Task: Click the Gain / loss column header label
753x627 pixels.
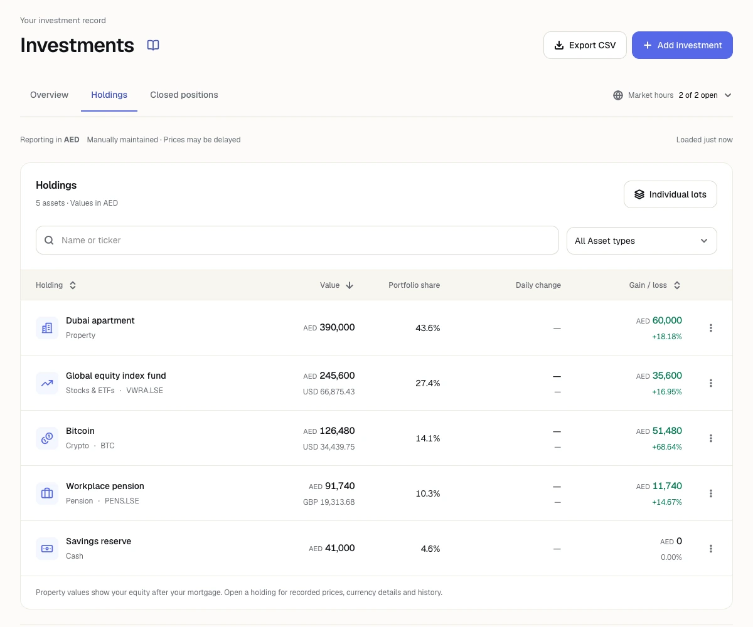Action: (648, 285)
